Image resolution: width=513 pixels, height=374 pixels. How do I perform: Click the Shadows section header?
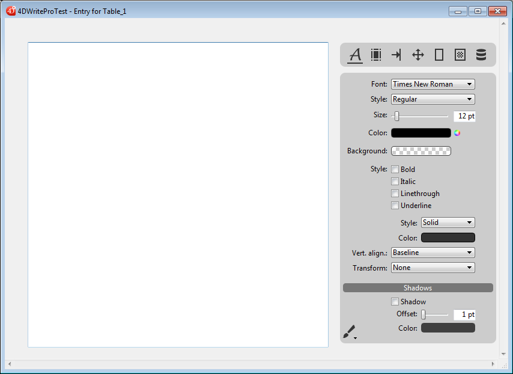tap(417, 288)
